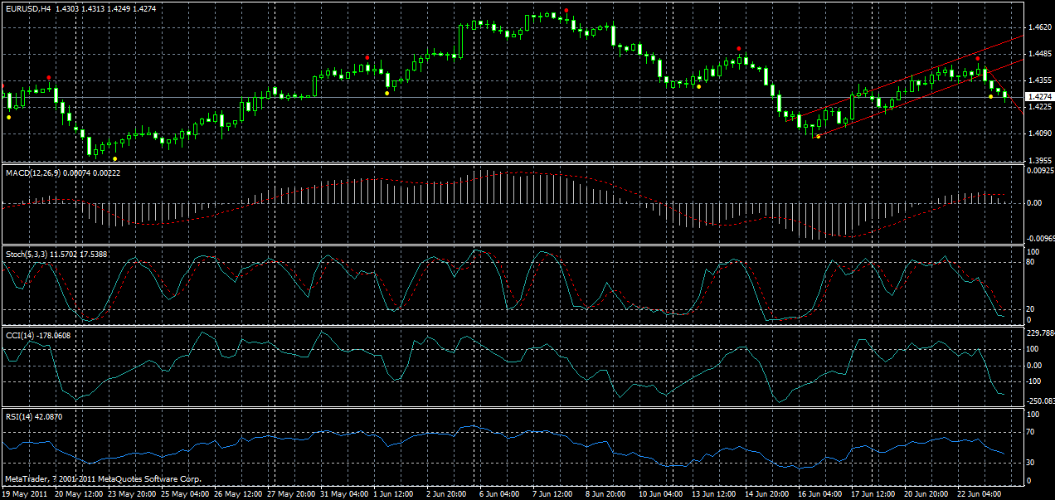Image resolution: width=1055 pixels, height=500 pixels.
Task: Click the 23 May 20:00 time label
Action: 130,493
